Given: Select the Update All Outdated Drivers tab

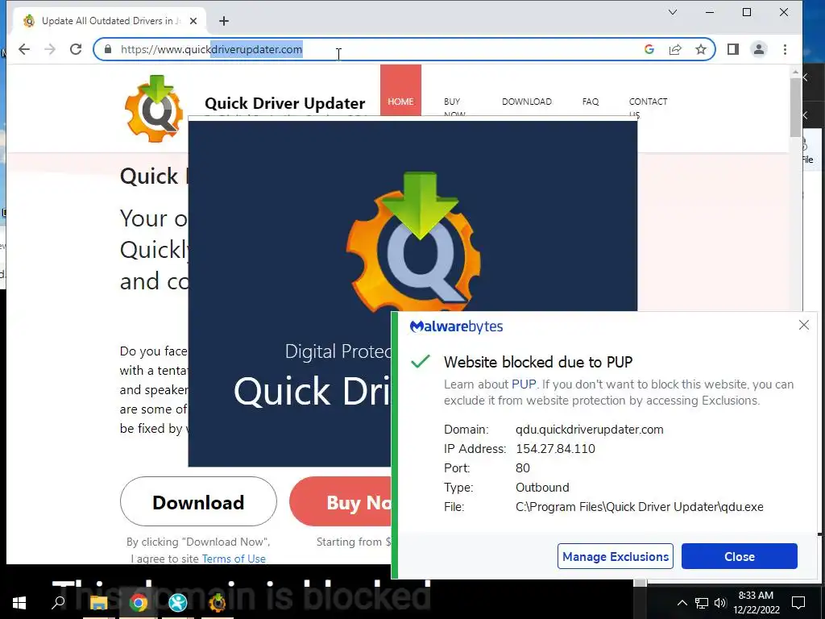Looking at the screenshot, I should pos(110,21).
